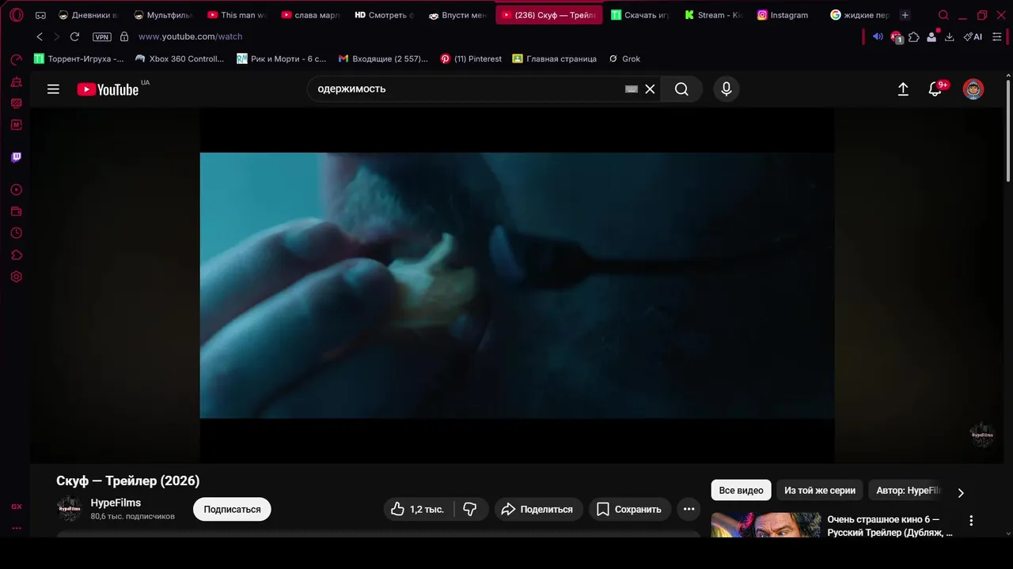Image resolution: width=1013 pixels, height=569 pixels.
Task: Open the on-screen keyboard in the search box
Action: [x=631, y=89]
